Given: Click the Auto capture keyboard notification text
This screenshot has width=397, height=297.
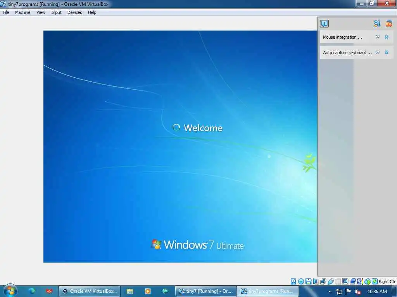Looking at the screenshot, I should [x=347, y=53].
